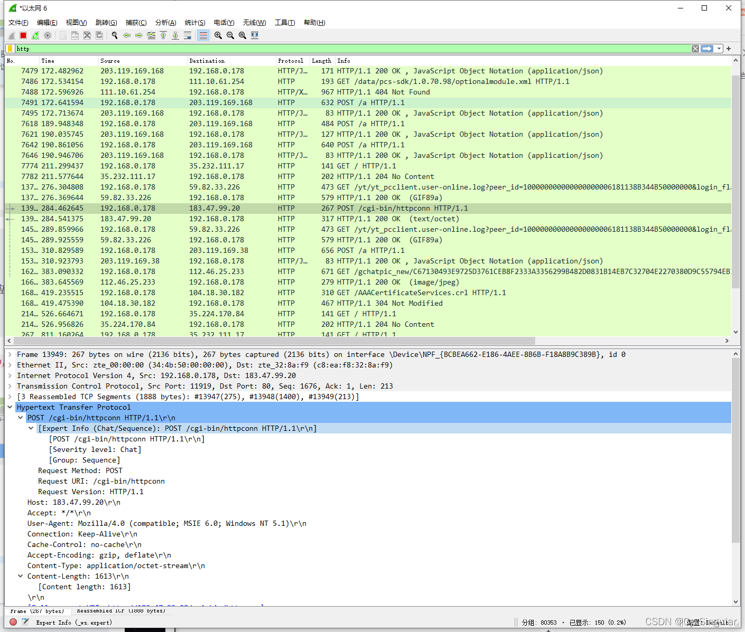Viewport: 745px width, 632px height.
Task: Select the AAACertificateServices.crl GET packet
Action: [368, 293]
